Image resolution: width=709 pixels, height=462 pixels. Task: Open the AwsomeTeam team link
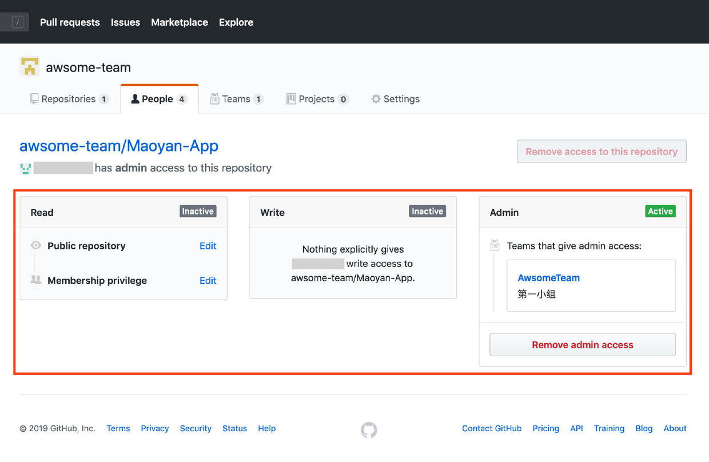tap(549, 278)
